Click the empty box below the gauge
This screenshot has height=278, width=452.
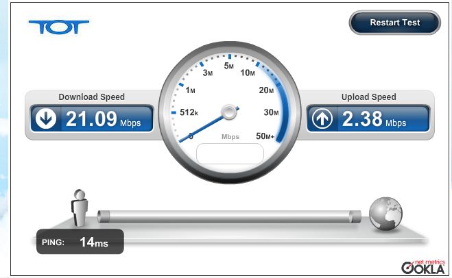pos(230,153)
